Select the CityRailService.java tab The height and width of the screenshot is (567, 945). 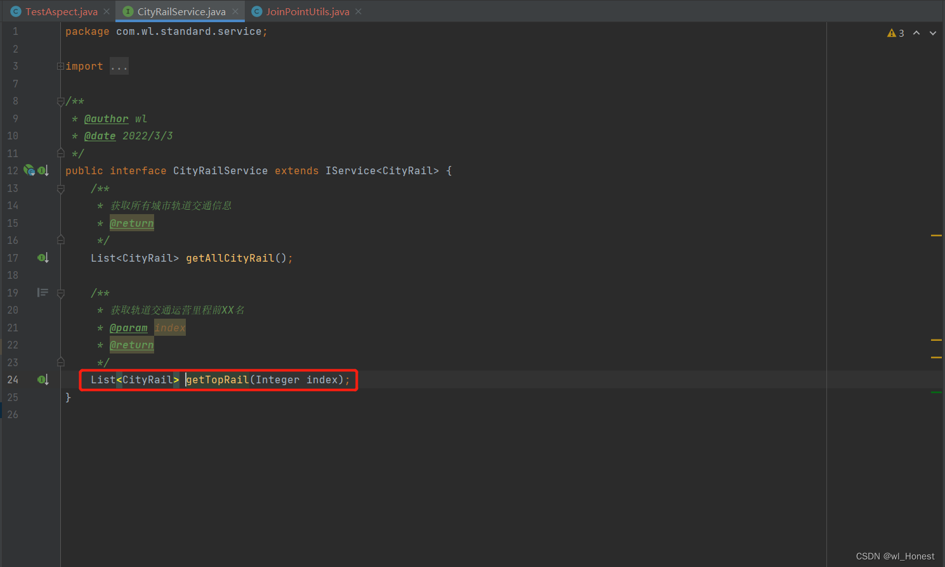pos(181,11)
